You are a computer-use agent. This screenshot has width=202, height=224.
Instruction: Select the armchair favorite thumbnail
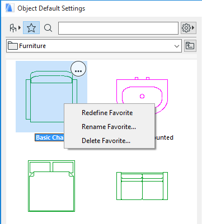(x=51, y=97)
